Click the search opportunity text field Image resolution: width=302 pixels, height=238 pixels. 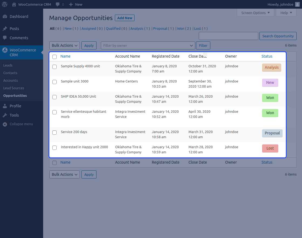point(228,36)
